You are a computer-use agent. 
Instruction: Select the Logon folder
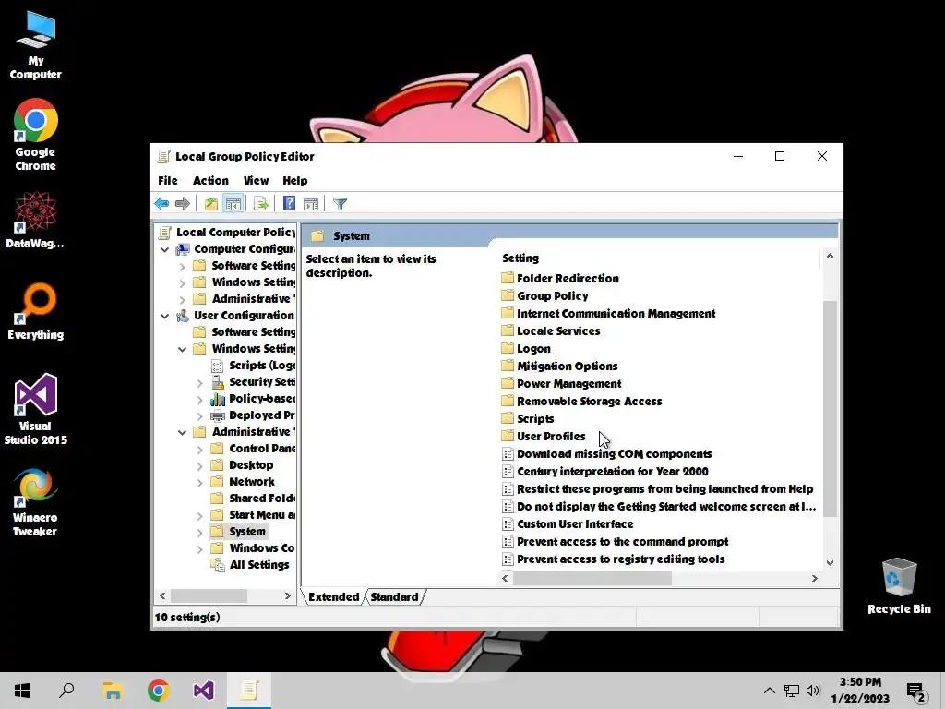coord(533,348)
